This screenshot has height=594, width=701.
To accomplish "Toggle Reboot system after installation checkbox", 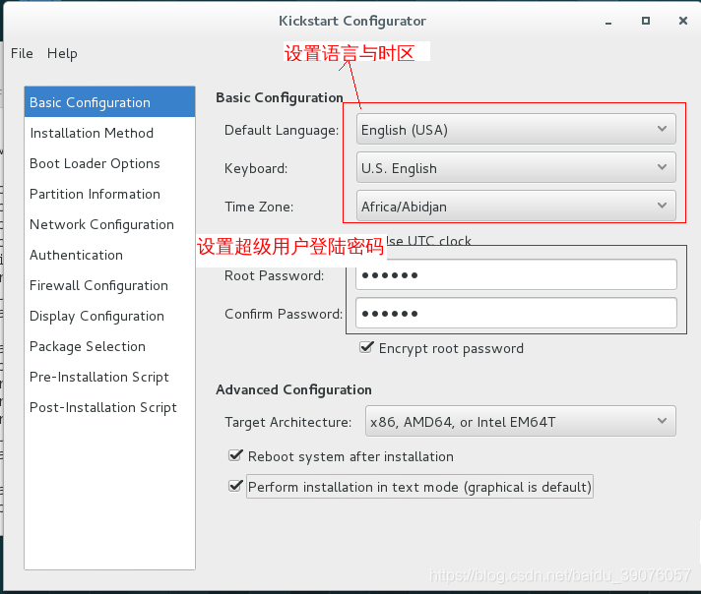I will click(235, 455).
